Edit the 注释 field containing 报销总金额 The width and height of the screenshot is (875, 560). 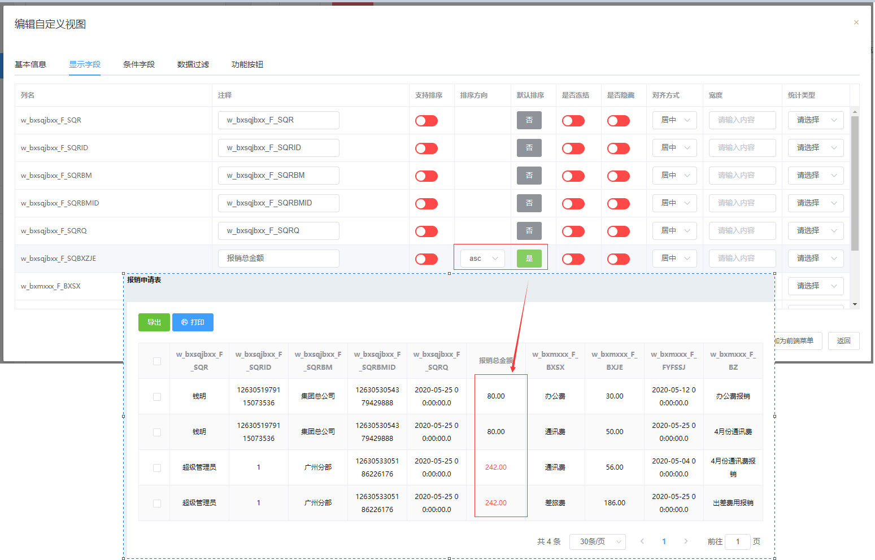click(278, 259)
